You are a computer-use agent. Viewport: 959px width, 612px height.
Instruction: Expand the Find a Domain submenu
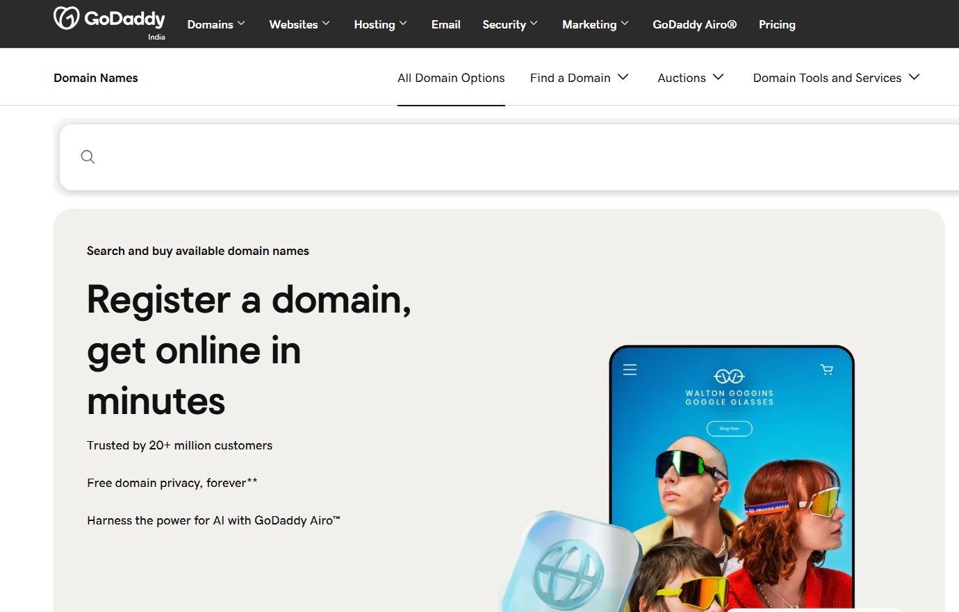[579, 78]
